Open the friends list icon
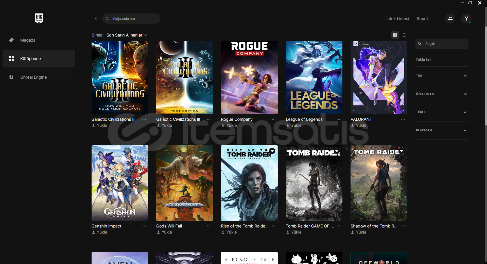 pyautogui.click(x=450, y=19)
